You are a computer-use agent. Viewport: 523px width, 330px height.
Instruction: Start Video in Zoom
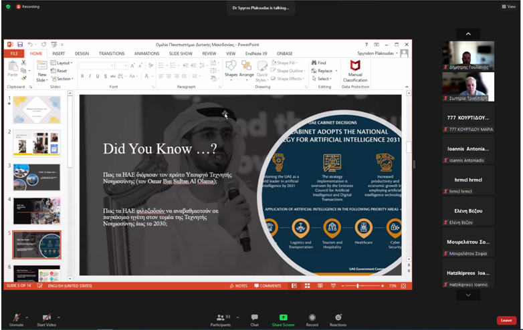(x=46, y=320)
